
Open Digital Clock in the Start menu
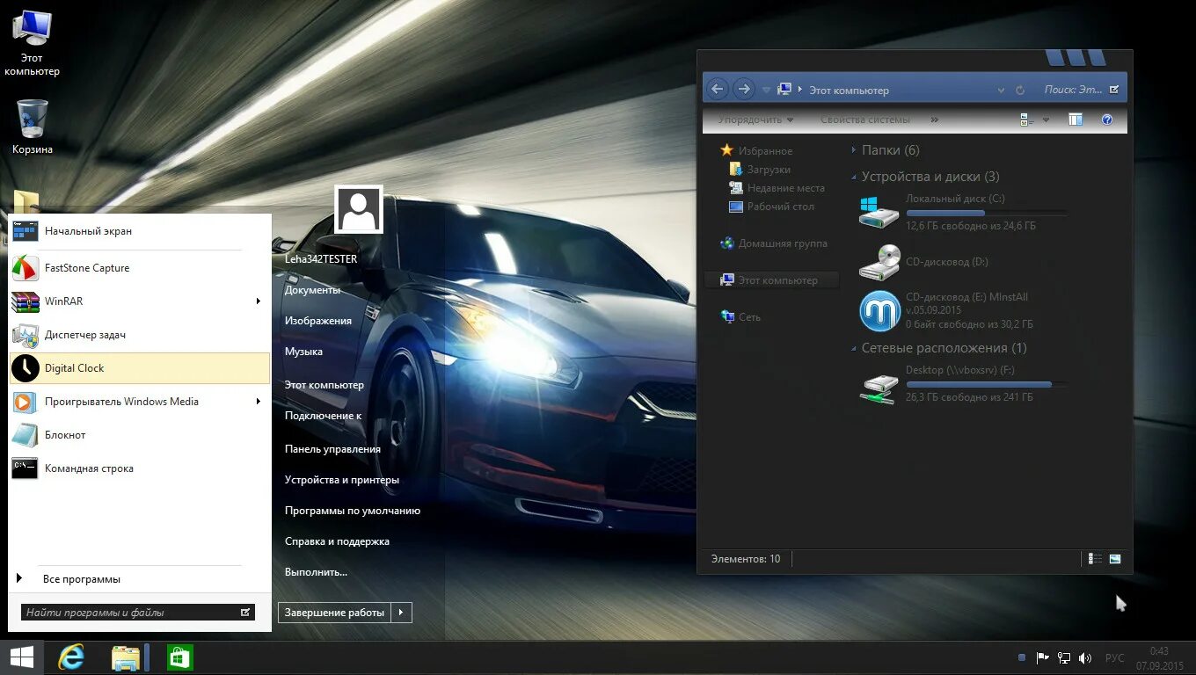pos(74,367)
